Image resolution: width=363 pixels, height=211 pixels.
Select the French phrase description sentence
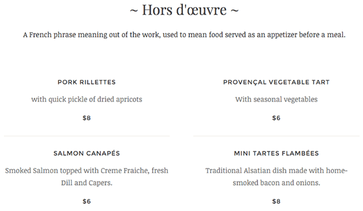184,35
